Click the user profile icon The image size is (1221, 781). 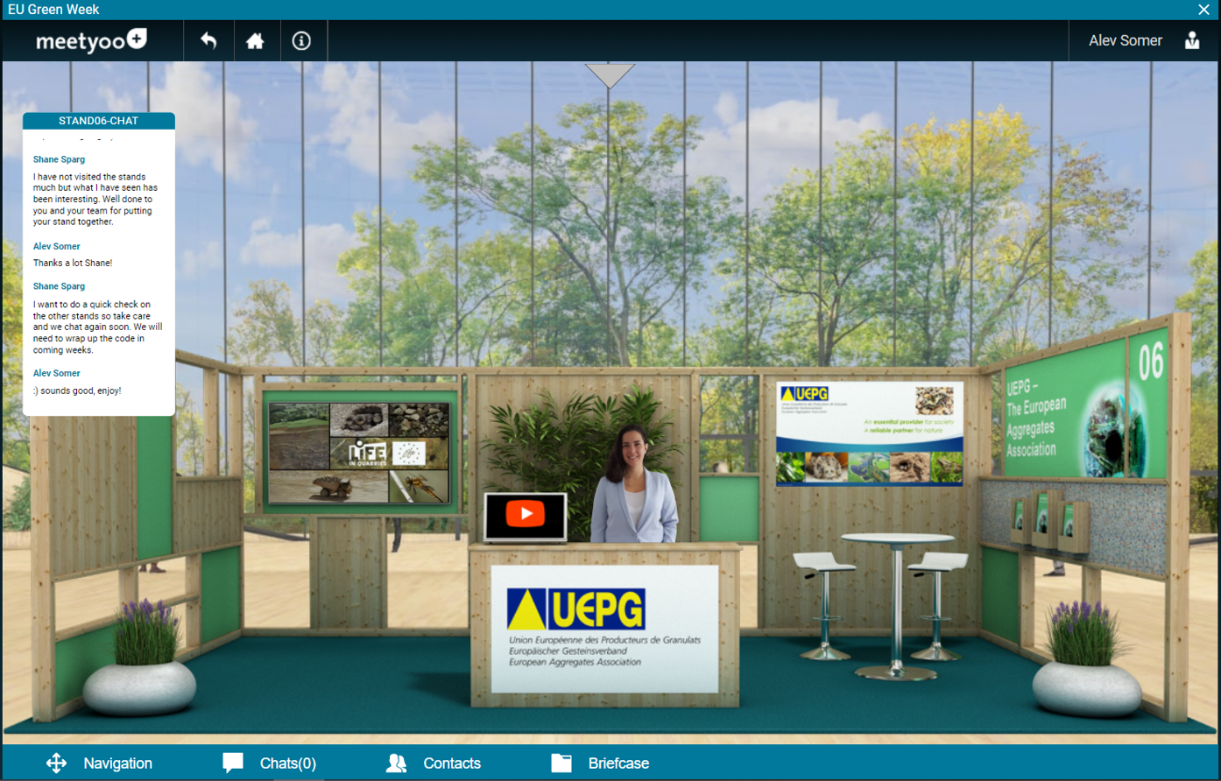[1192, 40]
